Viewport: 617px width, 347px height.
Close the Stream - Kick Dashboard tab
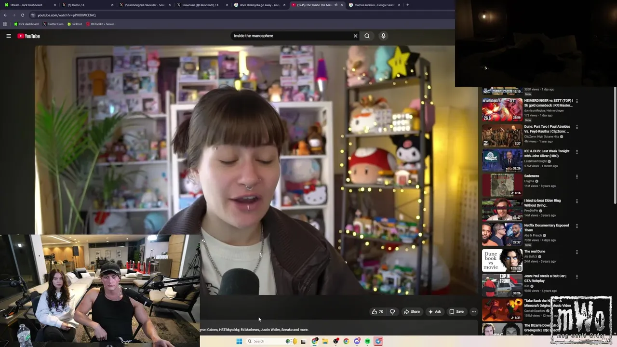pyautogui.click(x=55, y=5)
